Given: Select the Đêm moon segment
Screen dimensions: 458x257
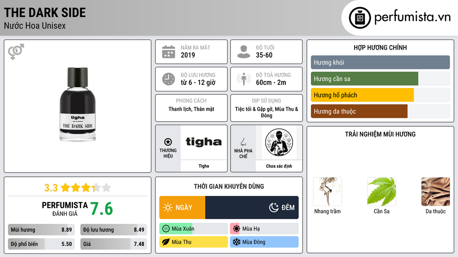Looking at the screenshot, I should coord(252,207).
